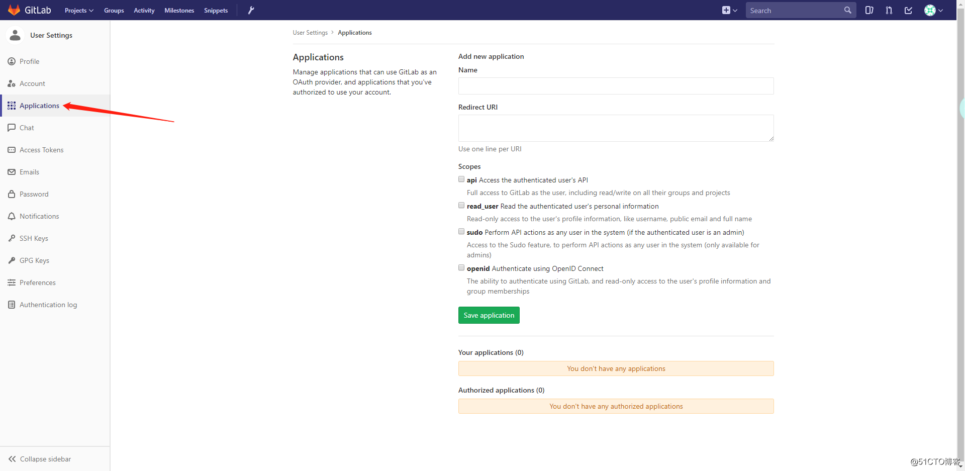
Task: Click the Profile sidebar icon
Action: coord(12,61)
